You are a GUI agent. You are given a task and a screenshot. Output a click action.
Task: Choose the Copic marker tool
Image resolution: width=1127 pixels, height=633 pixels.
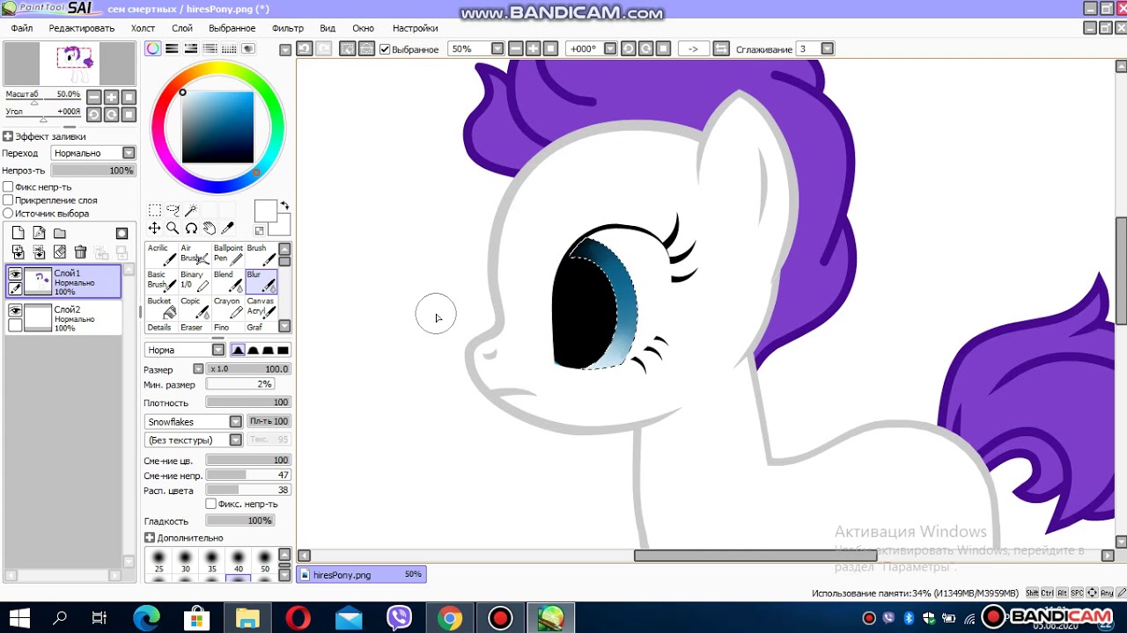pyautogui.click(x=195, y=307)
